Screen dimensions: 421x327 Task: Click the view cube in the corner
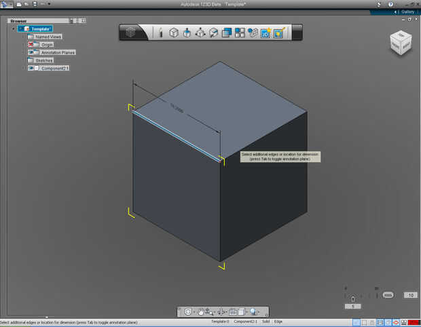pos(400,43)
